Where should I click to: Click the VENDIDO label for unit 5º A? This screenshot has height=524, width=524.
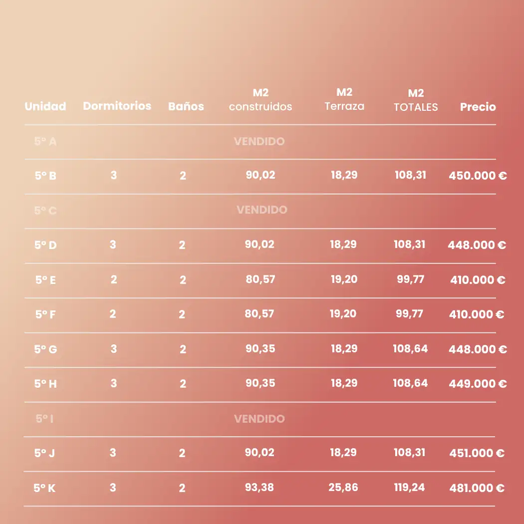pos(260,141)
